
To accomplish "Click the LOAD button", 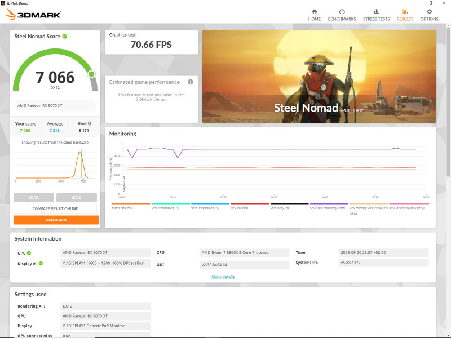I will click(x=34, y=198).
